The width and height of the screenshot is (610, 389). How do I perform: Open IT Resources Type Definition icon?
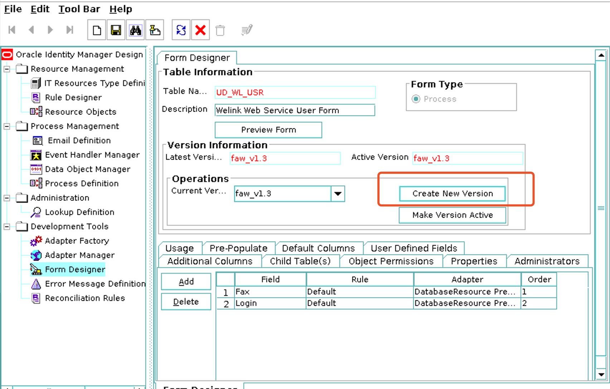coord(36,83)
